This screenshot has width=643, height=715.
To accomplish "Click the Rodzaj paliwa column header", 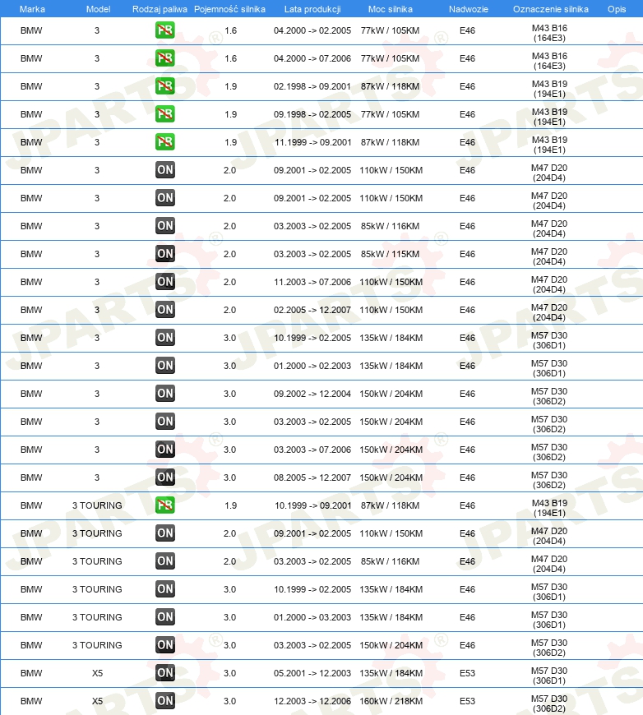I will point(160,9).
